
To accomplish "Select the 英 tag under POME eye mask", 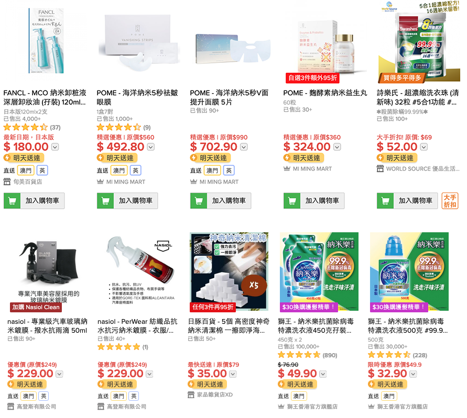I will point(136,171).
